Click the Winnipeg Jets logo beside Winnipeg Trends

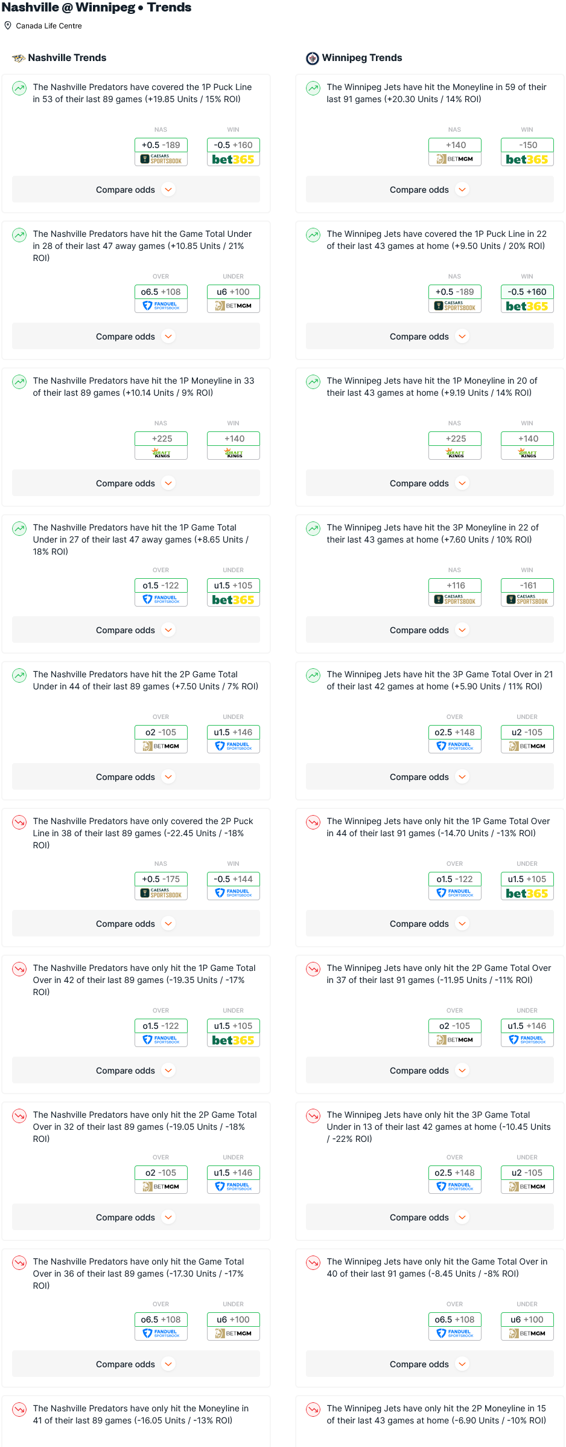pos(313,58)
